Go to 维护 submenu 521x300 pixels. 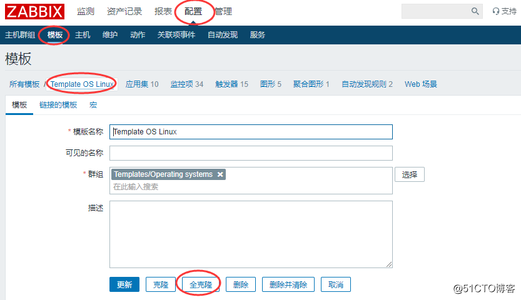[x=110, y=35]
